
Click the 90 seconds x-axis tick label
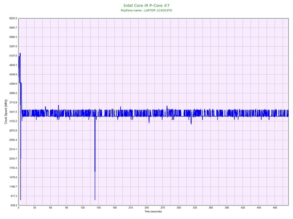tap(66, 208)
